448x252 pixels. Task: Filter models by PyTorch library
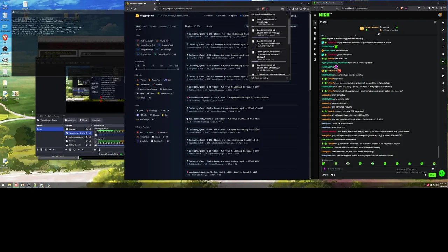click(x=141, y=80)
